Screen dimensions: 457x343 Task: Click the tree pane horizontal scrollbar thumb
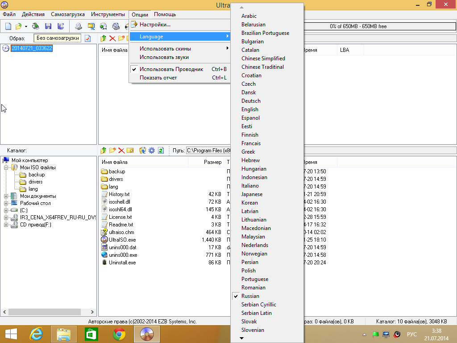tap(45, 312)
